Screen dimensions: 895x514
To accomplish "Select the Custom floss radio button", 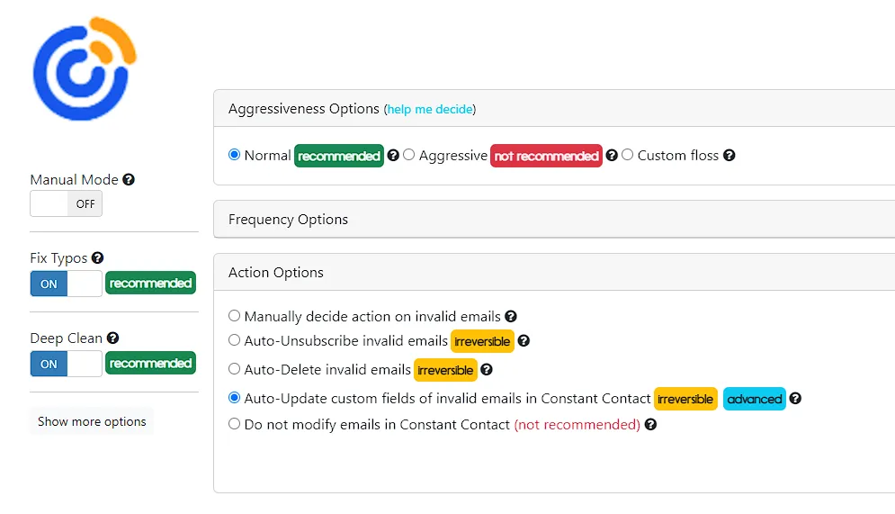I will point(627,155).
